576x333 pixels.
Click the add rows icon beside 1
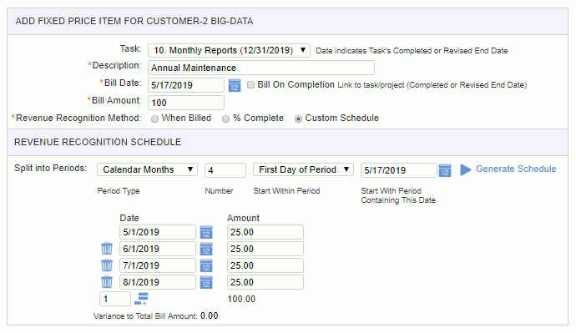click(x=141, y=299)
